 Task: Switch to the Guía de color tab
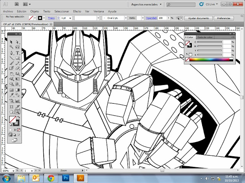coord(205,37)
